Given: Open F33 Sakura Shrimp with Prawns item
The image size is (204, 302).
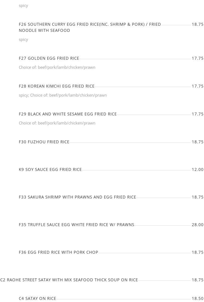Looking at the screenshot, I should tap(77, 197).
